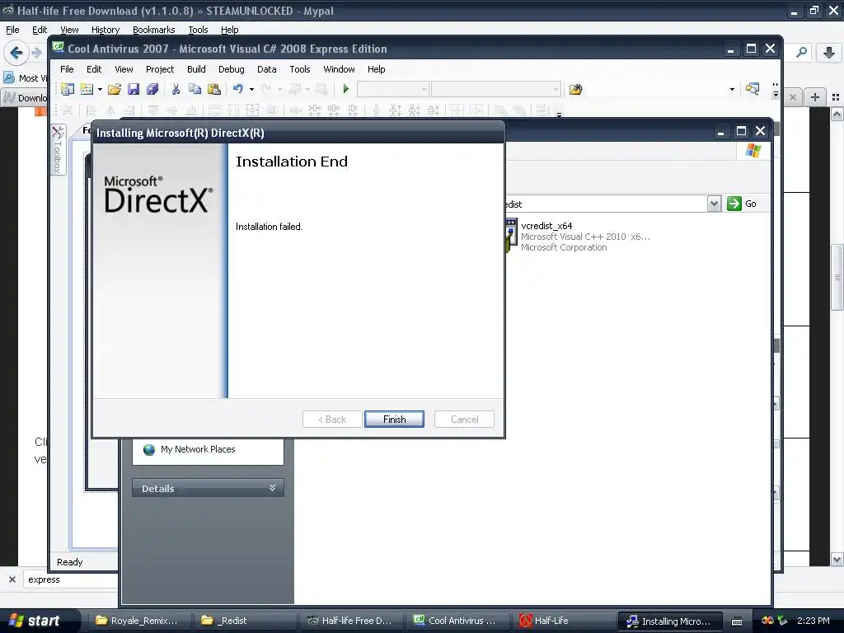Open Visual C# File menu
This screenshot has width=844, height=633.
(67, 69)
